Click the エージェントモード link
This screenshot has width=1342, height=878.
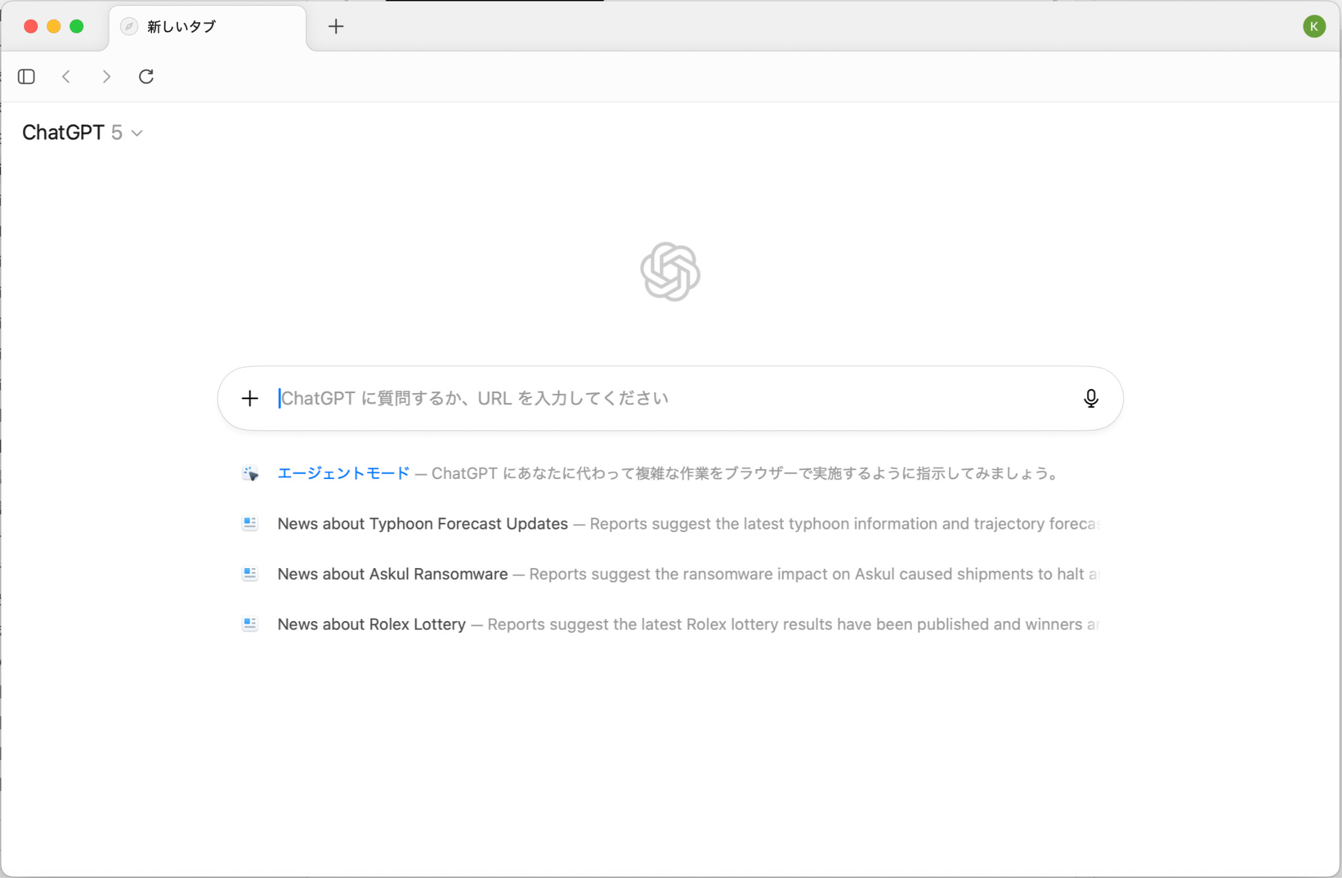[x=343, y=473]
